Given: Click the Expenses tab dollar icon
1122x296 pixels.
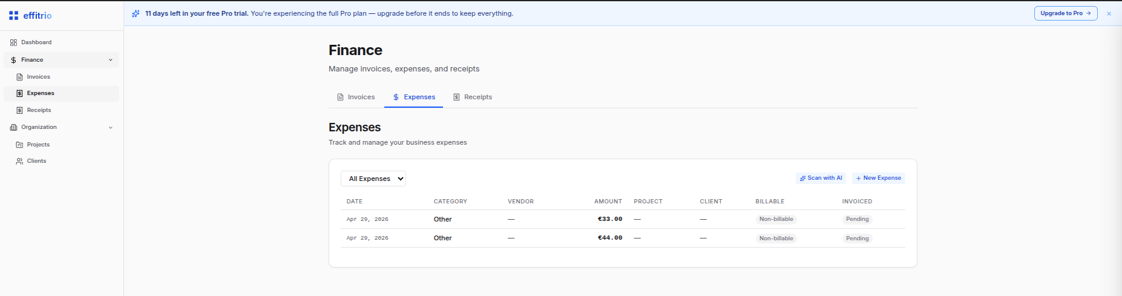Looking at the screenshot, I should tap(396, 97).
